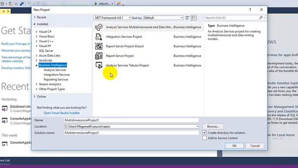This screenshot has width=298, height=168.
Task: Expand the Other Project Types node
Action: 37,89
